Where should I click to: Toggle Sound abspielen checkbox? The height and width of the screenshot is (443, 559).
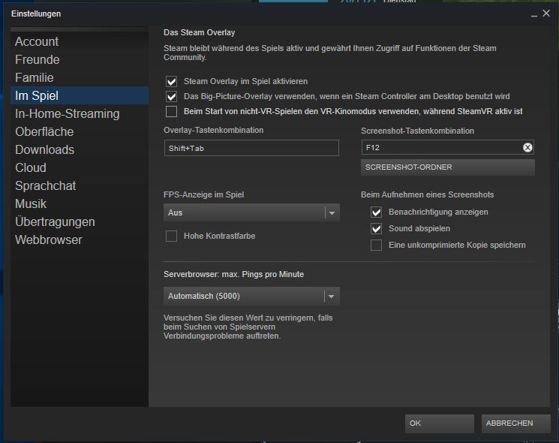[x=376, y=228]
